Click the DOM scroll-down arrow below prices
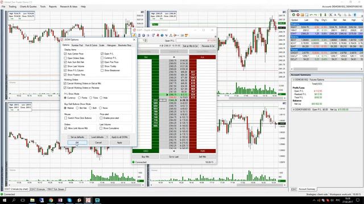The image size is (364, 204). (174, 151)
